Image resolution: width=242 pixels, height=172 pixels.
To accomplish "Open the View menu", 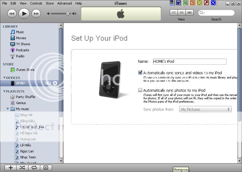I will pos(23,3).
